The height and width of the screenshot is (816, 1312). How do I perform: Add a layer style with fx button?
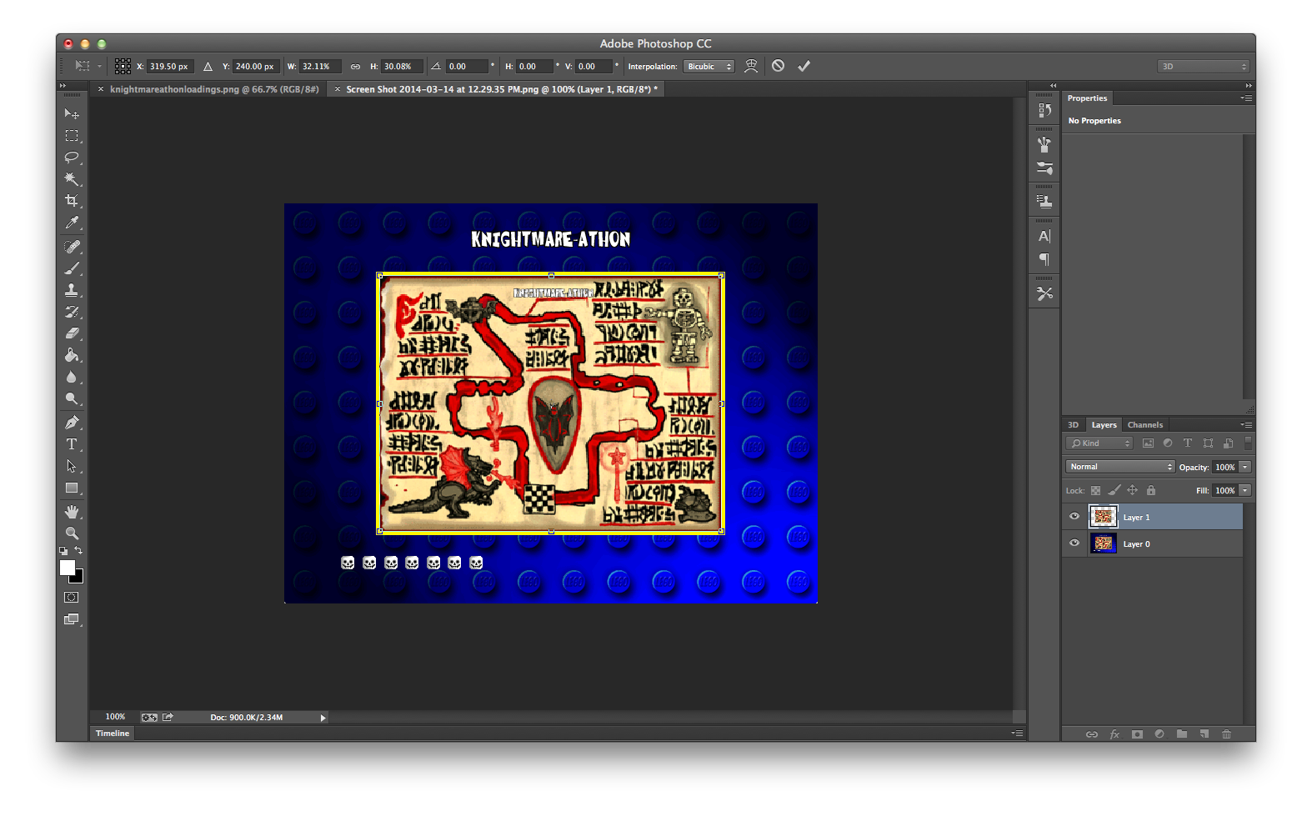(1114, 734)
